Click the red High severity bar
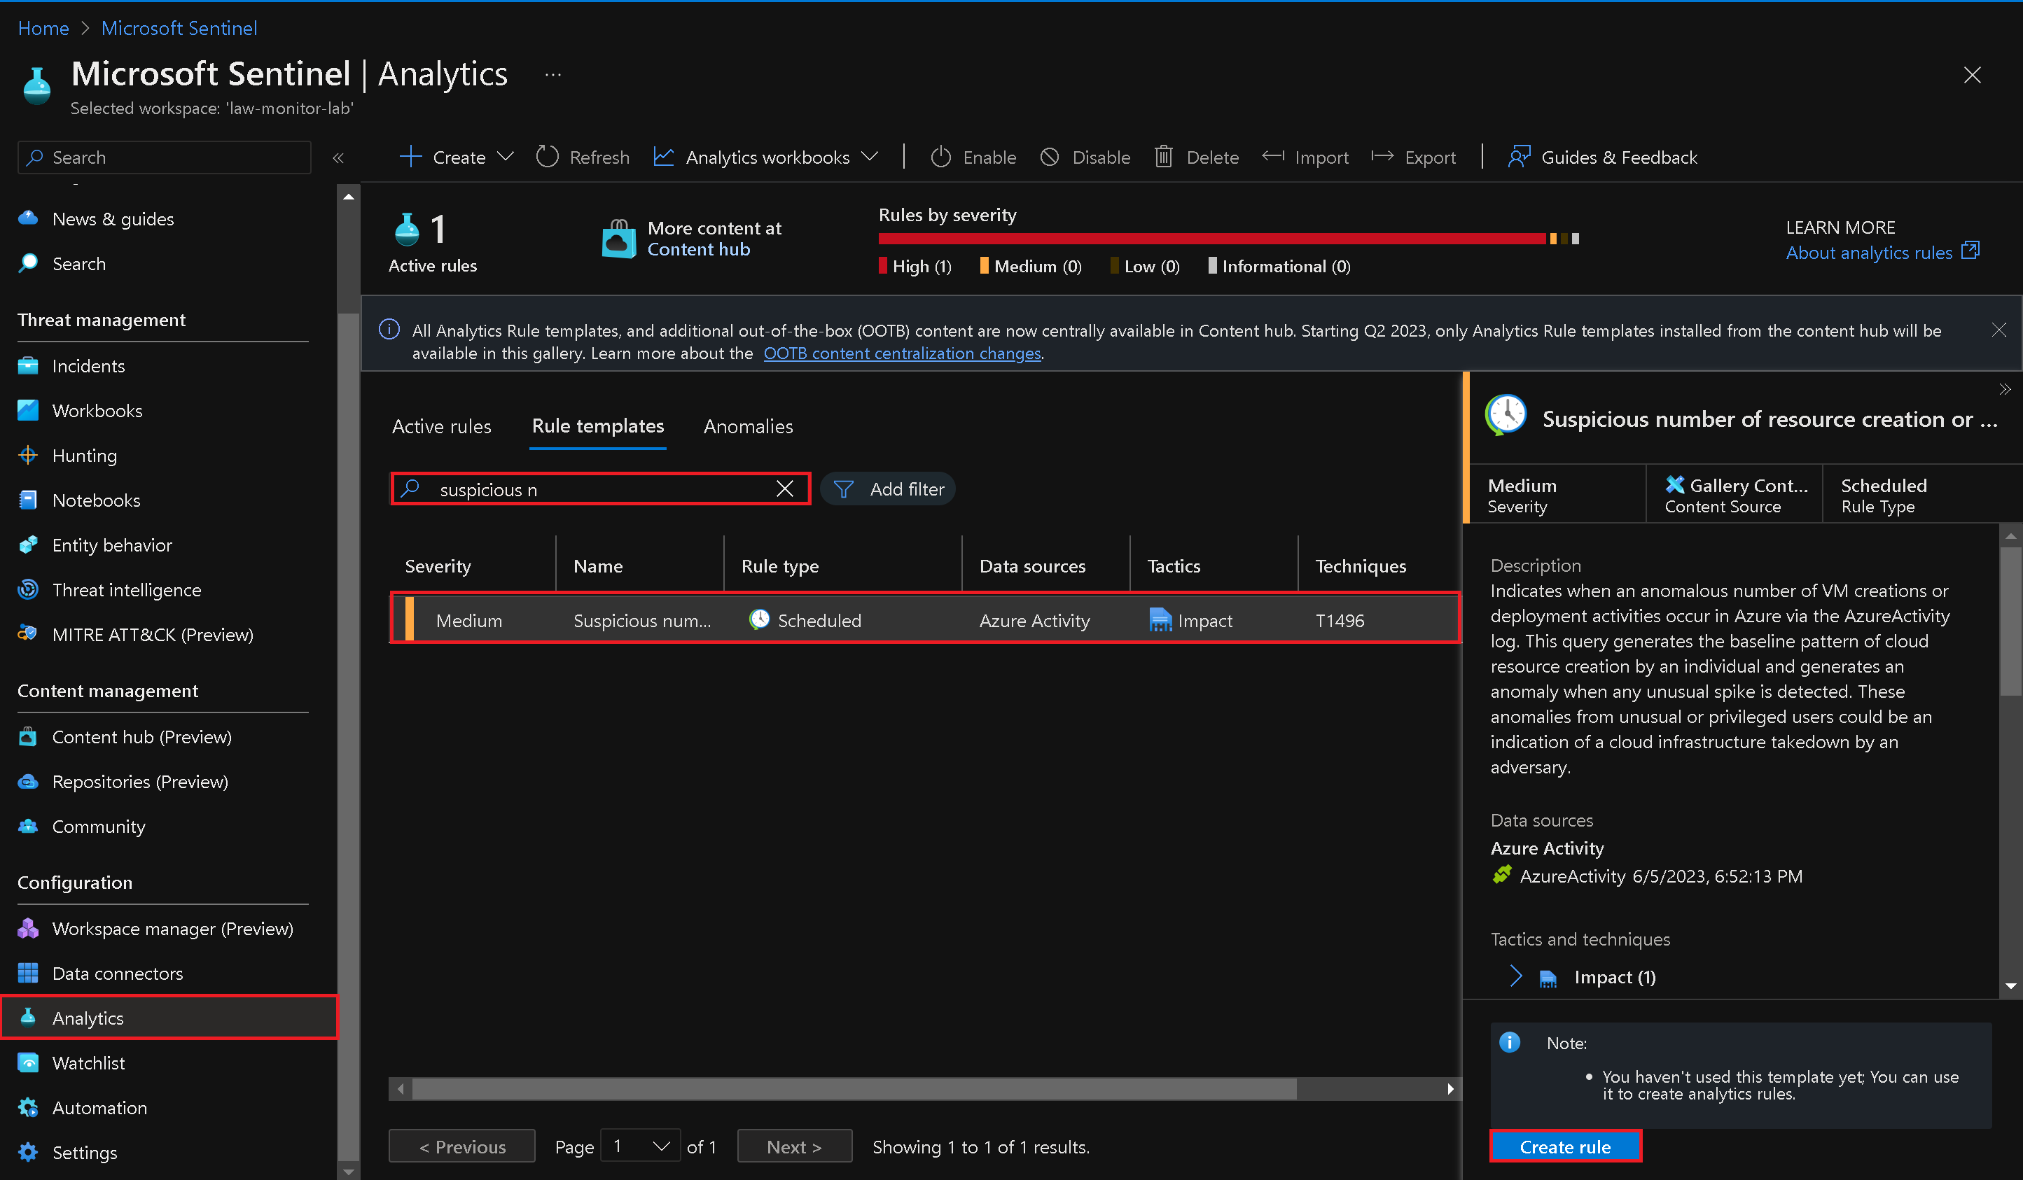 (x=1211, y=239)
